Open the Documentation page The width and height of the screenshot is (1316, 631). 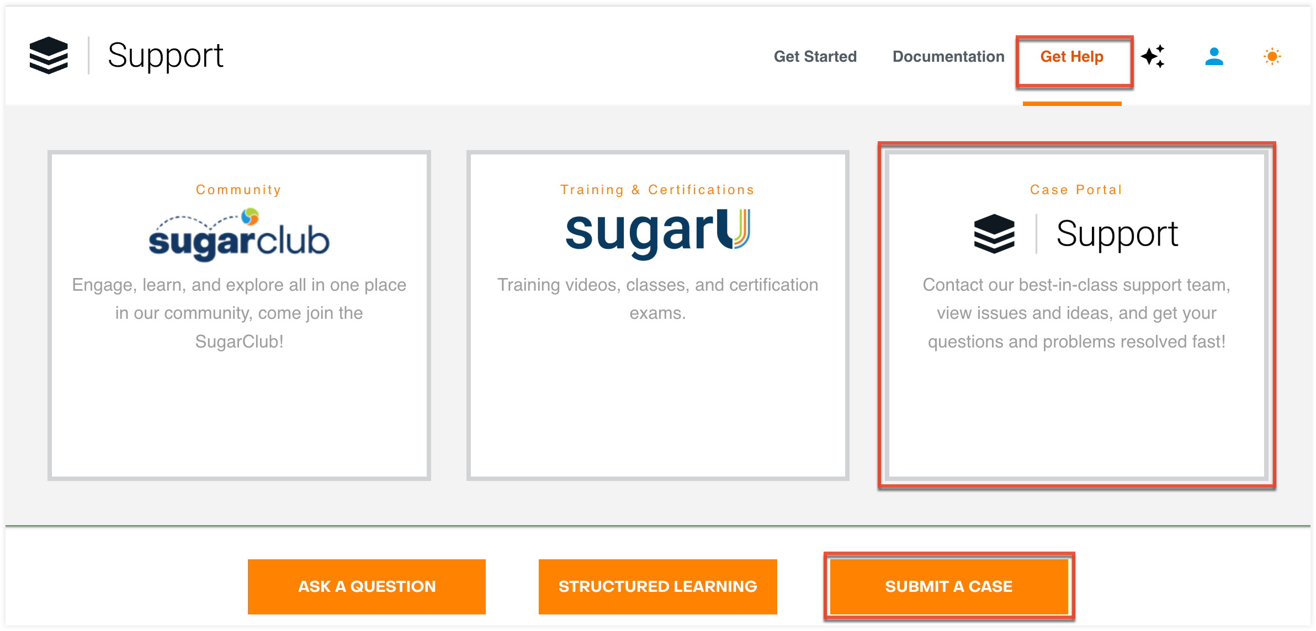948,56
